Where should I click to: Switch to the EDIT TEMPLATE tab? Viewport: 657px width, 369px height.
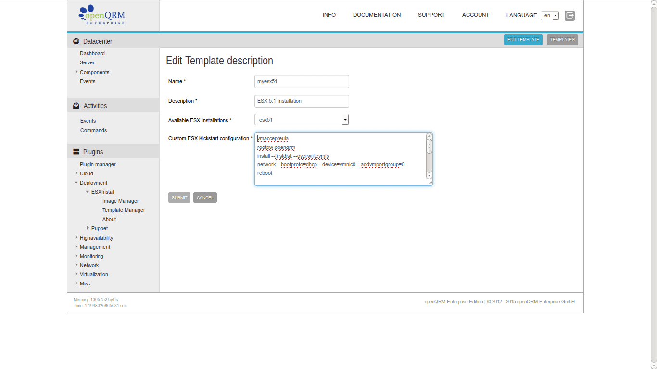tap(523, 40)
